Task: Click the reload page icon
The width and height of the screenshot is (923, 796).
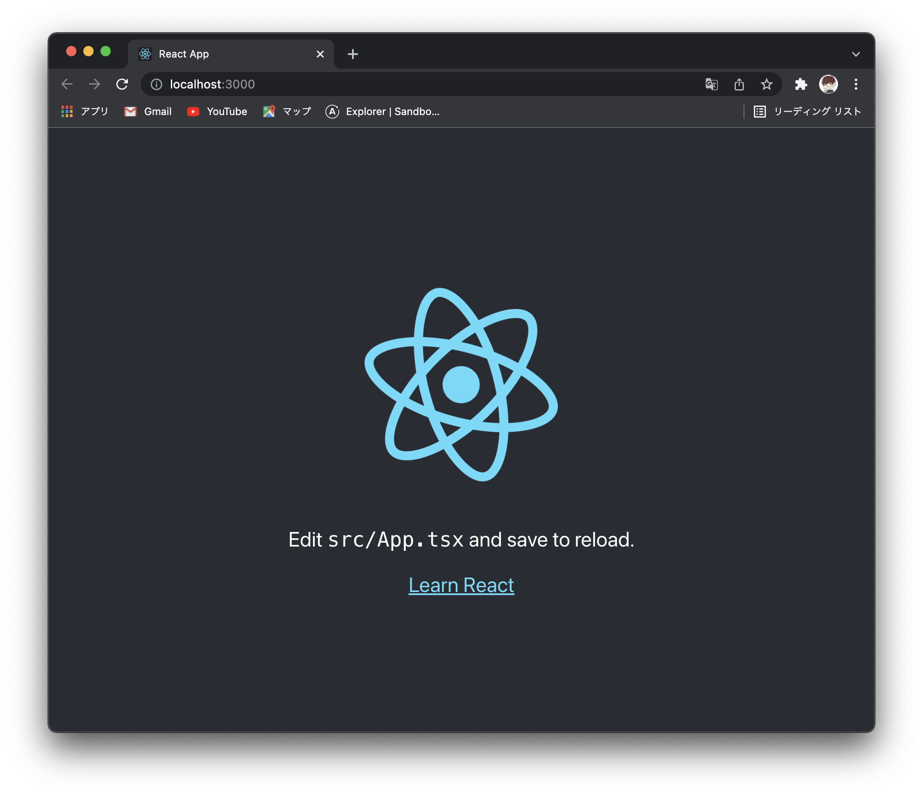Action: (x=122, y=84)
